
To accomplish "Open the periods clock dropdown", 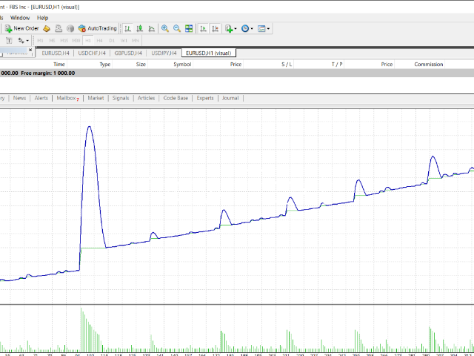I will click(x=247, y=28).
